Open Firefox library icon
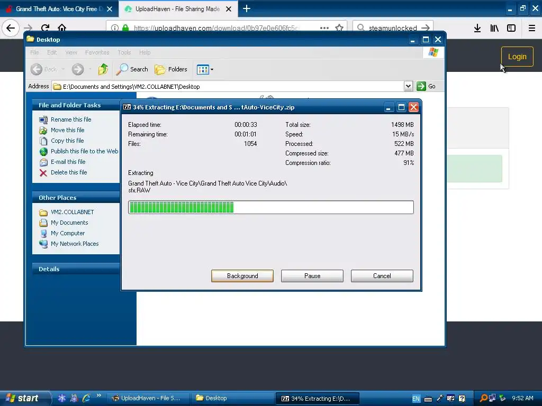 (x=494, y=28)
